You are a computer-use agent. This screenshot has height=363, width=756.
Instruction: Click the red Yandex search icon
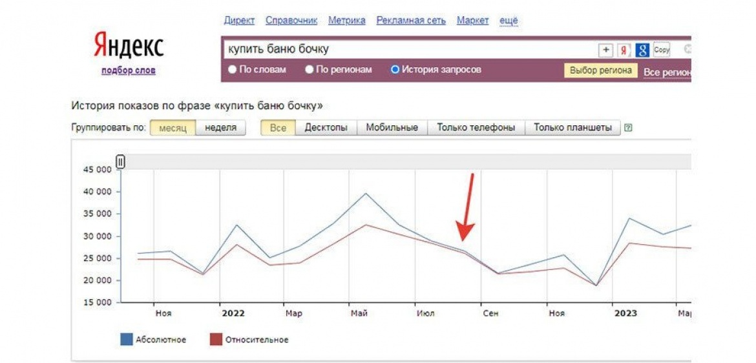click(x=624, y=50)
